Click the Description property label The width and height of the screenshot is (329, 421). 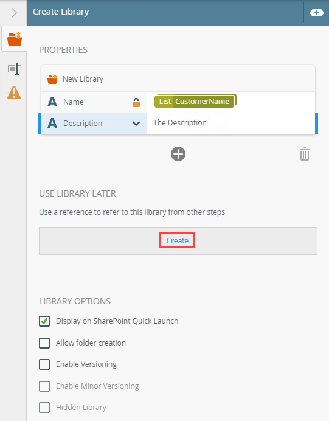[83, 124]
